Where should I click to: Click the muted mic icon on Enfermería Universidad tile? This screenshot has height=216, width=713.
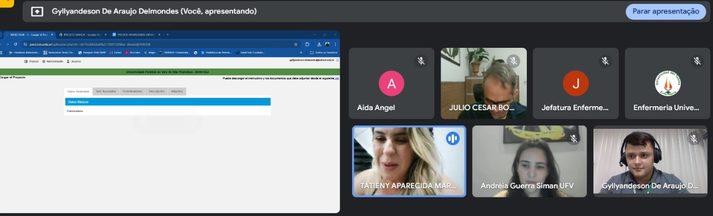point(697,61)
